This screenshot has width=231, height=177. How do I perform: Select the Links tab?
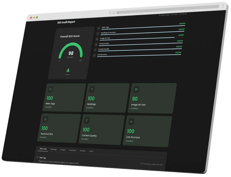pos(91,151)
